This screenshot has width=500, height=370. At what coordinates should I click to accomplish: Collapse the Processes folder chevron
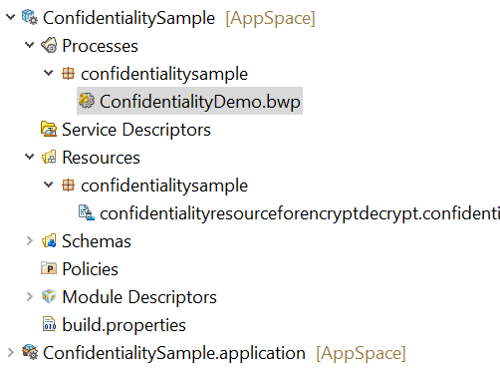tap(30, 45)
